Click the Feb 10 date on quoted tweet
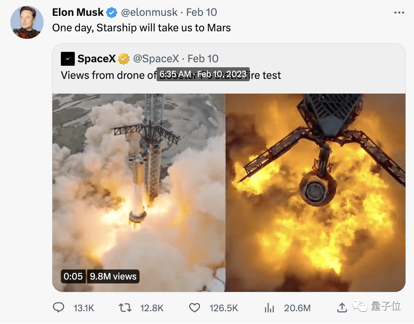Screen dimensions: 414x324 tap(203, 59)
